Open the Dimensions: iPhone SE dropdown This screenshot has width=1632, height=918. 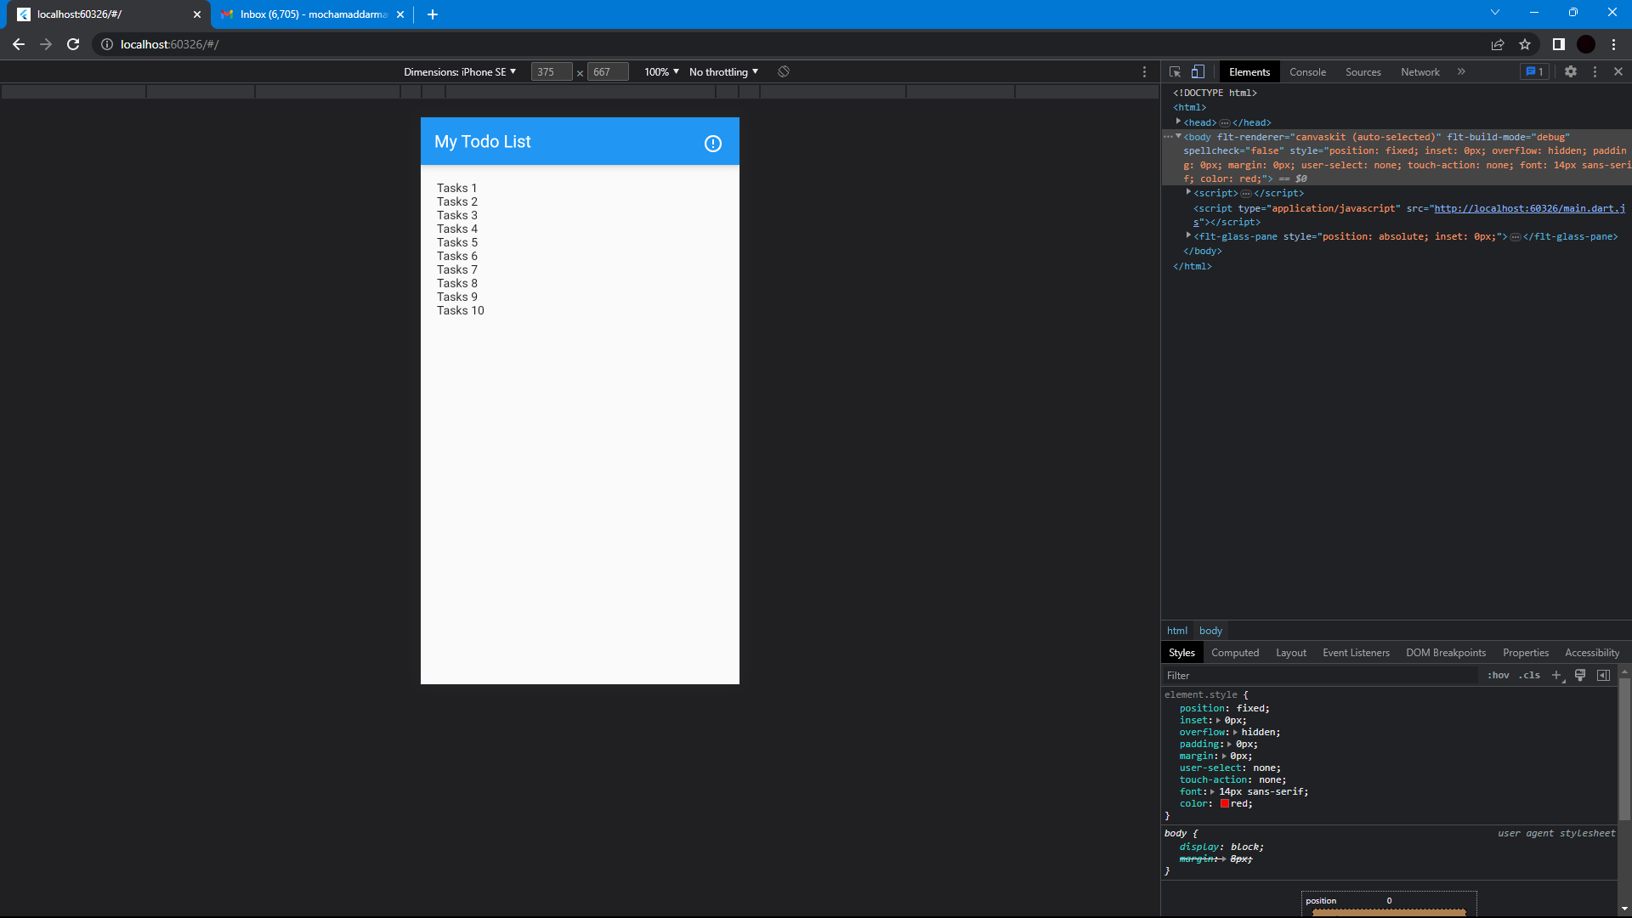pyautogui.click(x=460, y=71)
